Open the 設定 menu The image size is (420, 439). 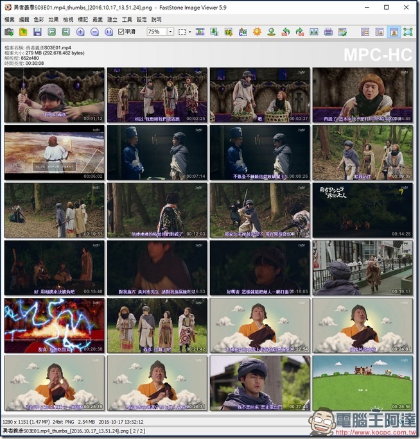[142, 19]
